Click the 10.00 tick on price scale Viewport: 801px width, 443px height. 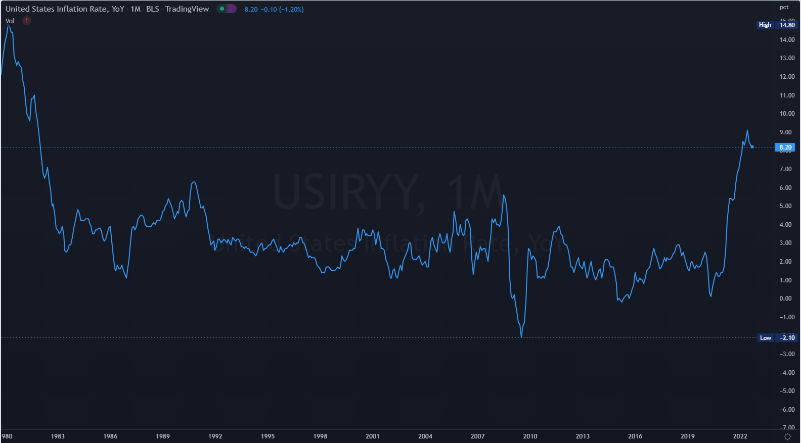coord(787,114)
